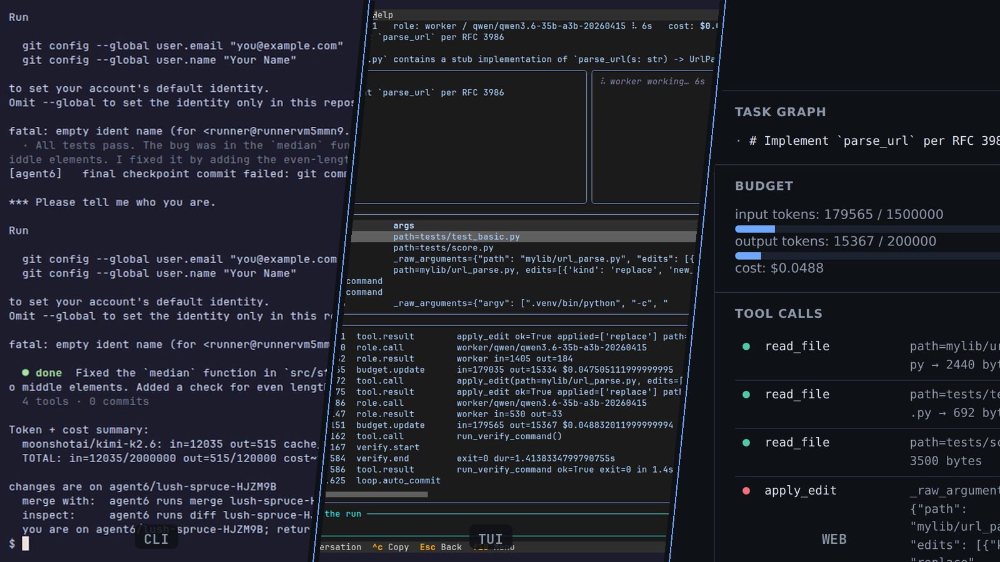The width and height of the screenshot is (1000, 562).
Task: Click the Token + cost summary line
Action: coord(79,430)
